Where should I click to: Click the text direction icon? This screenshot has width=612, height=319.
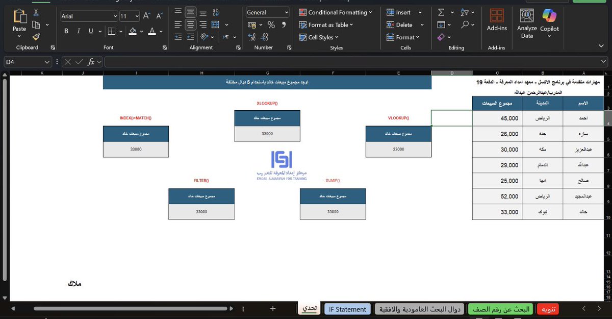(225, 37)
